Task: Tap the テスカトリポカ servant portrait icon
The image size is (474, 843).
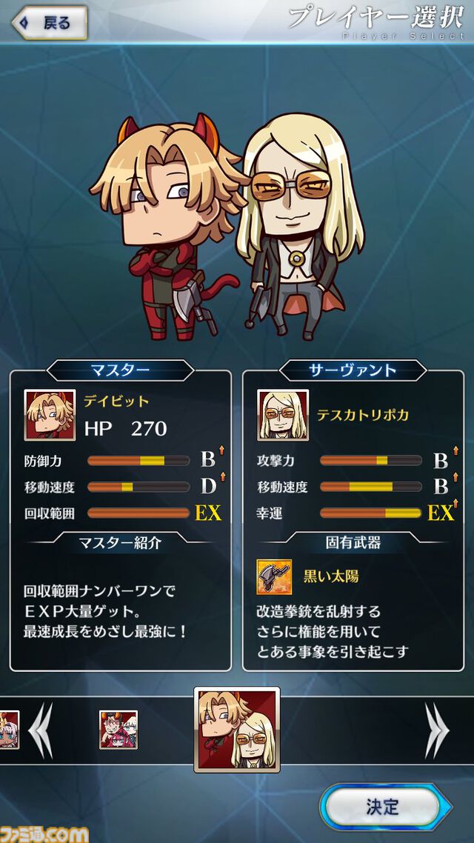Action: (x=283, y=415)
